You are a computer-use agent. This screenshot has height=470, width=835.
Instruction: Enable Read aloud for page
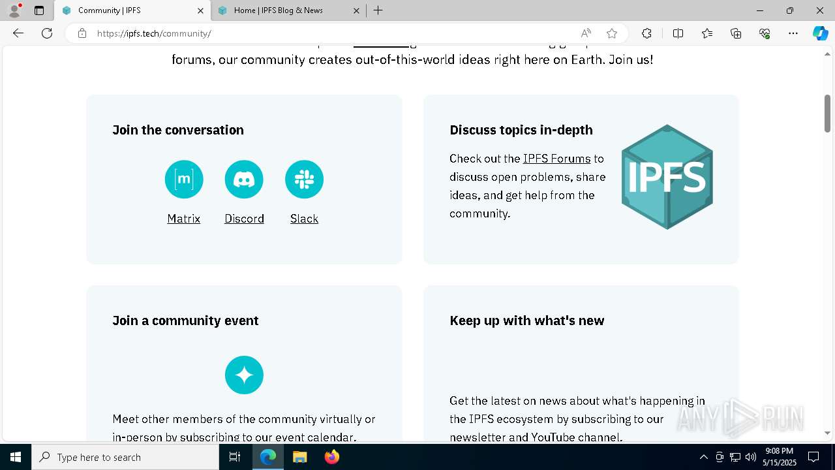[586, 33]
